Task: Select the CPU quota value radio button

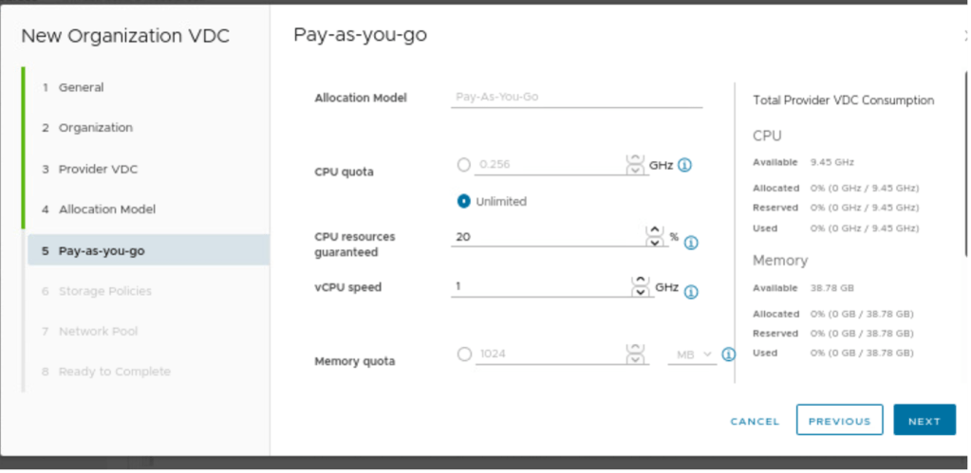Action: click(x=464, y=165)
